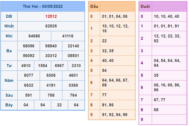Select third prize number 32140
Image resolution: width=189 pixels, height=126 pixels.
click(73, 46)
